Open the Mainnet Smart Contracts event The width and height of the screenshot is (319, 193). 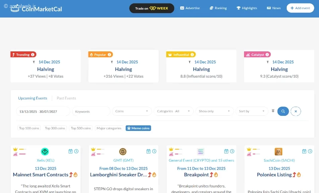[41, 175]
